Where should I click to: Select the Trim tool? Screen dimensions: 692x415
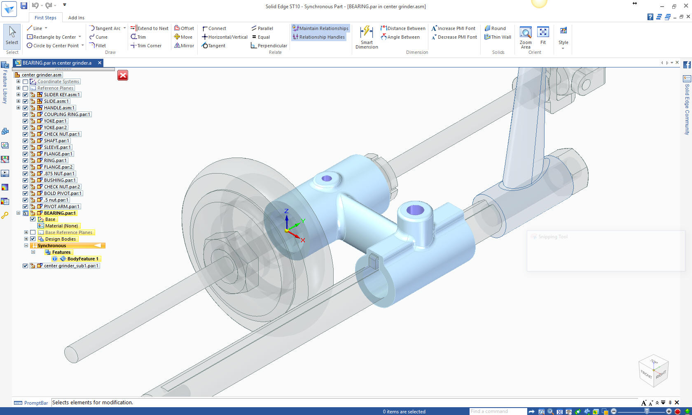coord(138,37)
